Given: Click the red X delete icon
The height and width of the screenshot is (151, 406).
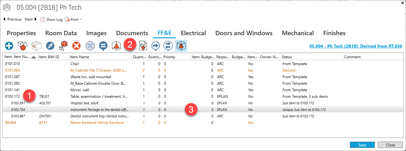Looking at the screenshot, I should (x=76, y=46).
